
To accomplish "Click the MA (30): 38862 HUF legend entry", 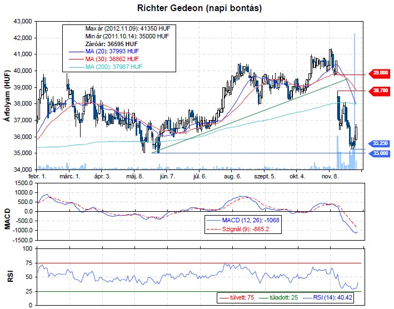I will [x=104, y=59].
